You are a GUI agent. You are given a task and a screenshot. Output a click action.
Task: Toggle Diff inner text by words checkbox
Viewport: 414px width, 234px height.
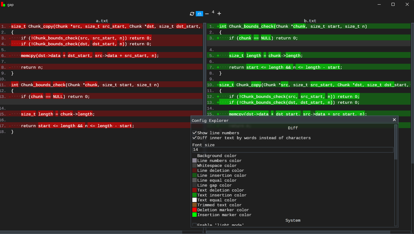tap(195, 138)
